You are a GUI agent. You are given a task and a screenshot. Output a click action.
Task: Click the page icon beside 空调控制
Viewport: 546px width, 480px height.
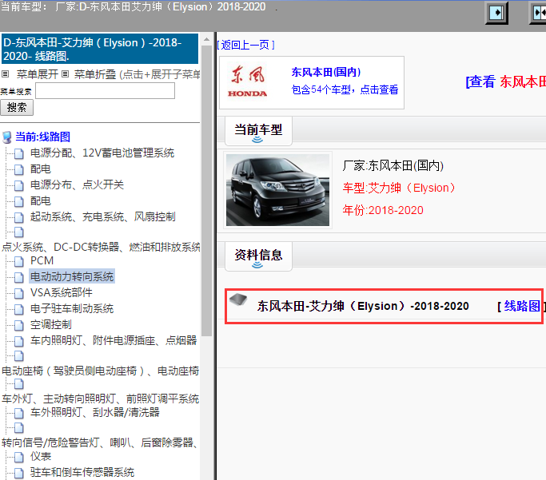pyautogui.click(x=19, y=325)
